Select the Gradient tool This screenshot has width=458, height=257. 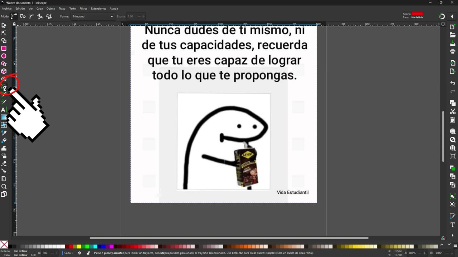[x=4, y=117]
